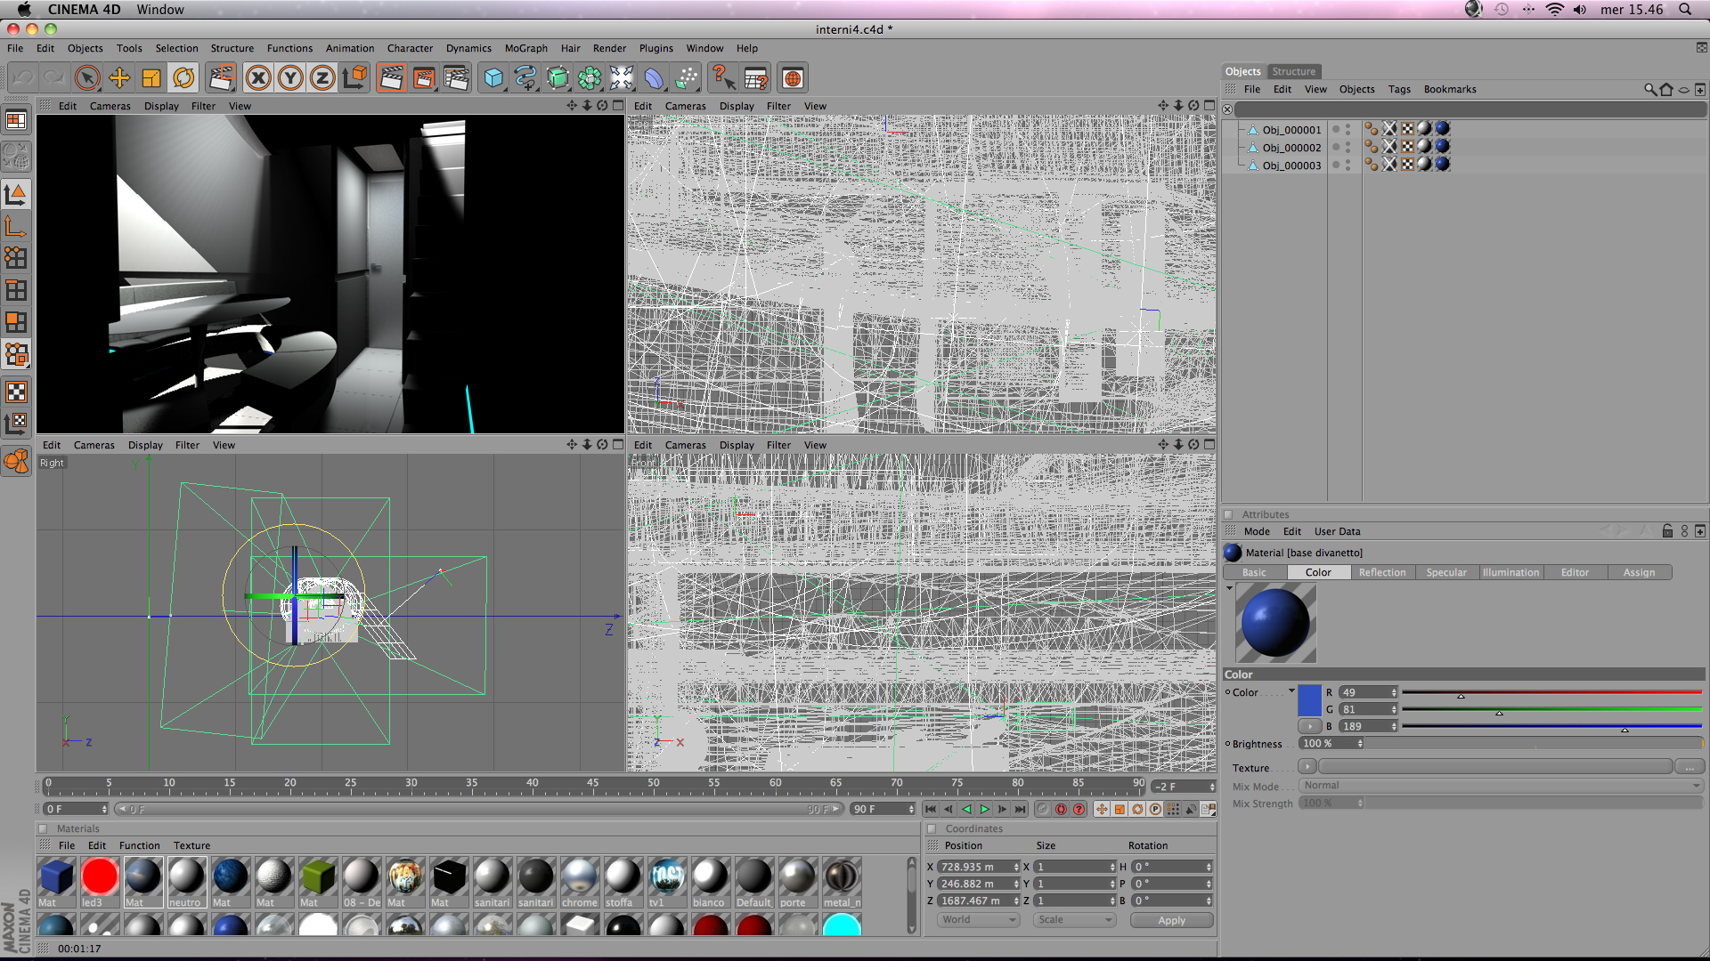Open the Mix Mode Normal dropdown
The height and width of the screenshot is (961, 1710).
1500,786
